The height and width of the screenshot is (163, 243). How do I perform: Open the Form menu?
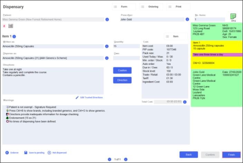click(124, 7)
